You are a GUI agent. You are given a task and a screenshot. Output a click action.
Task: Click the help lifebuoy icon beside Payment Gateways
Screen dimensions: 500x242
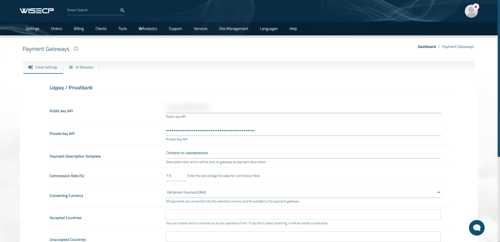tap(76, 49)
